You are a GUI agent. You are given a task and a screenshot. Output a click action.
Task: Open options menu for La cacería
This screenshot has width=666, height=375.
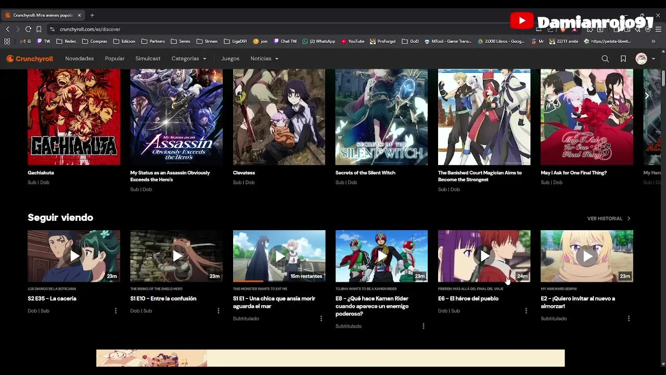pos(116,311)
